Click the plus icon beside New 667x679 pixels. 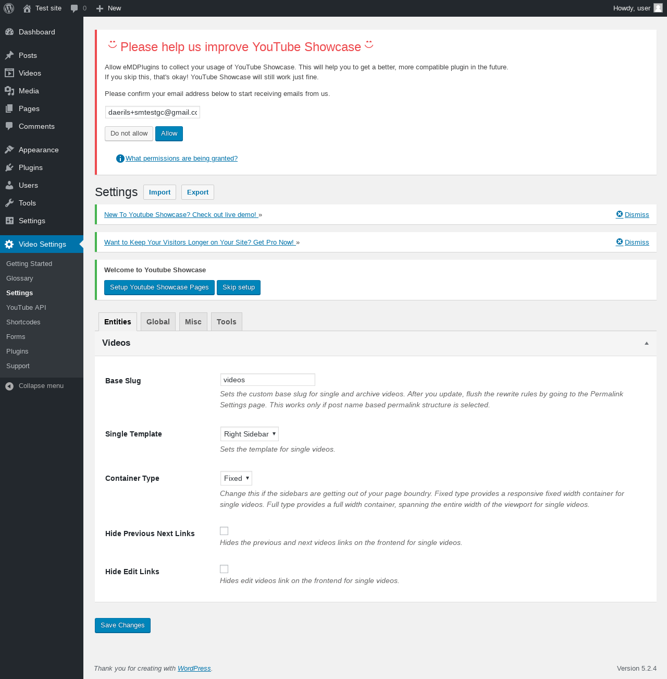[x=100, y=8]
